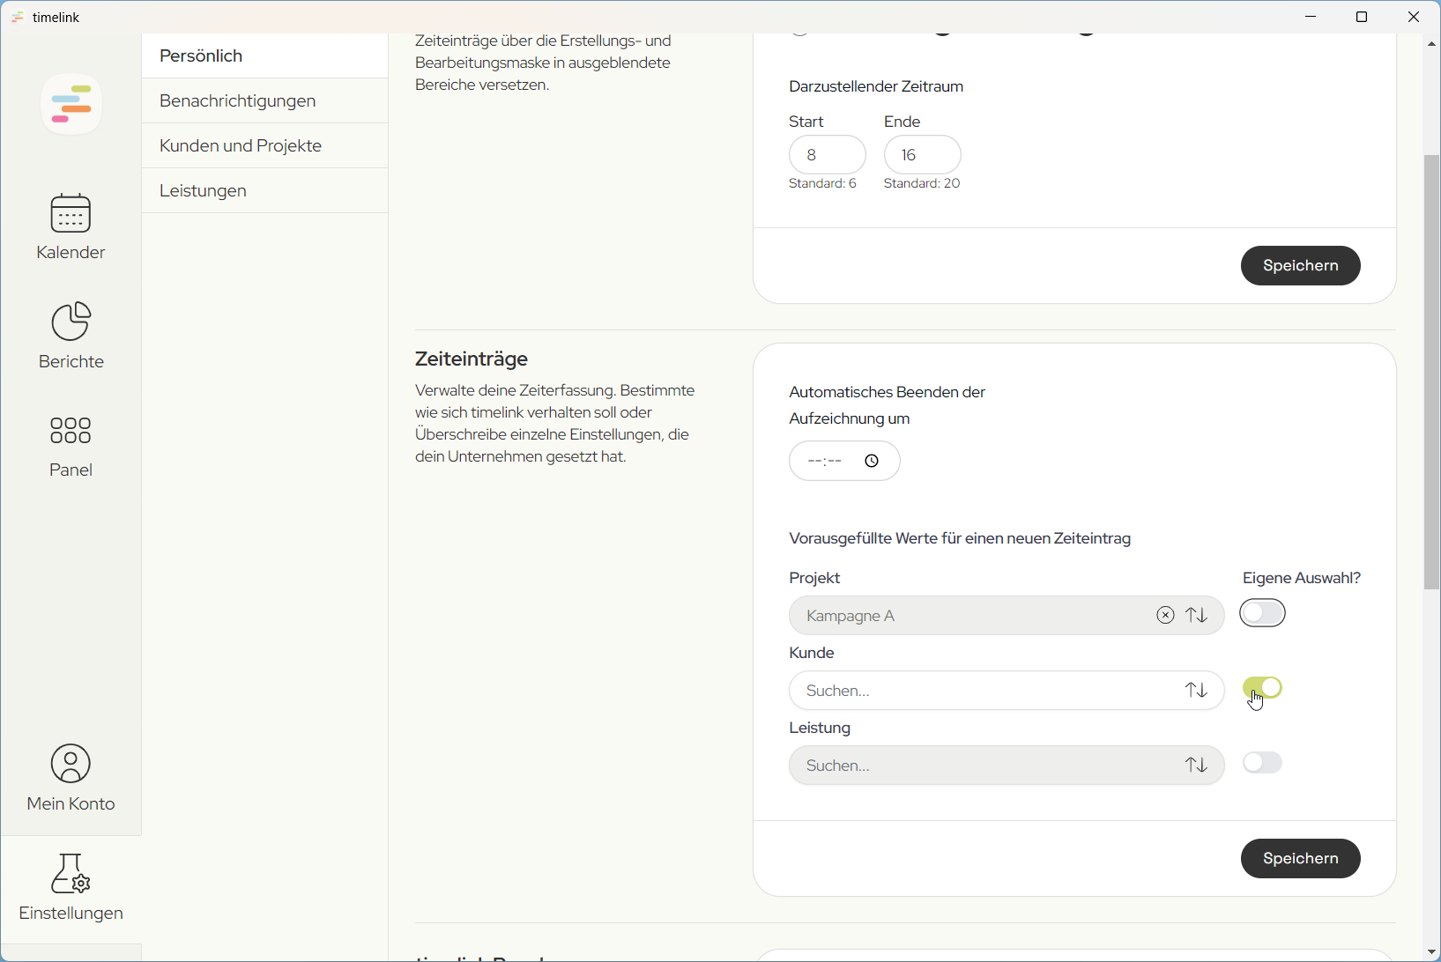The height and width of the screenshot is (962, 1441).
Task: Open the Kalender view
Action: (x=71, y=227)
